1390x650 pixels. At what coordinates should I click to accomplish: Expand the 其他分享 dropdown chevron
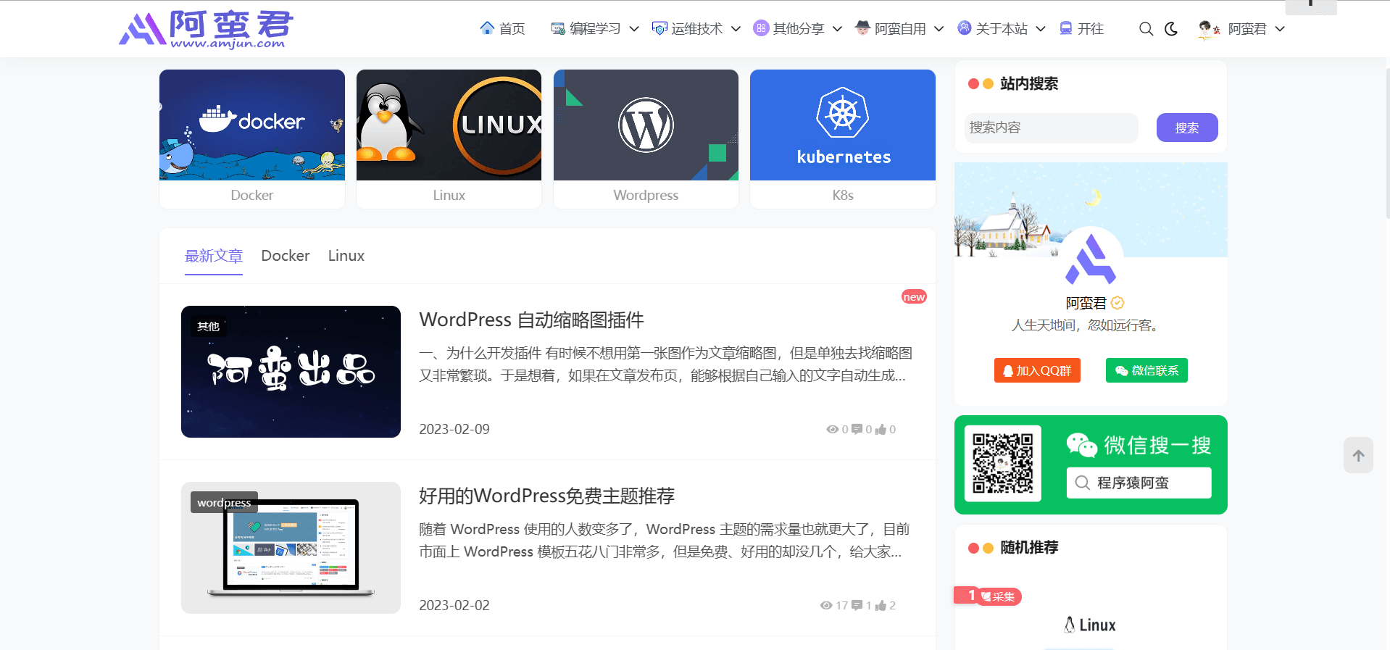click(837, 29)
